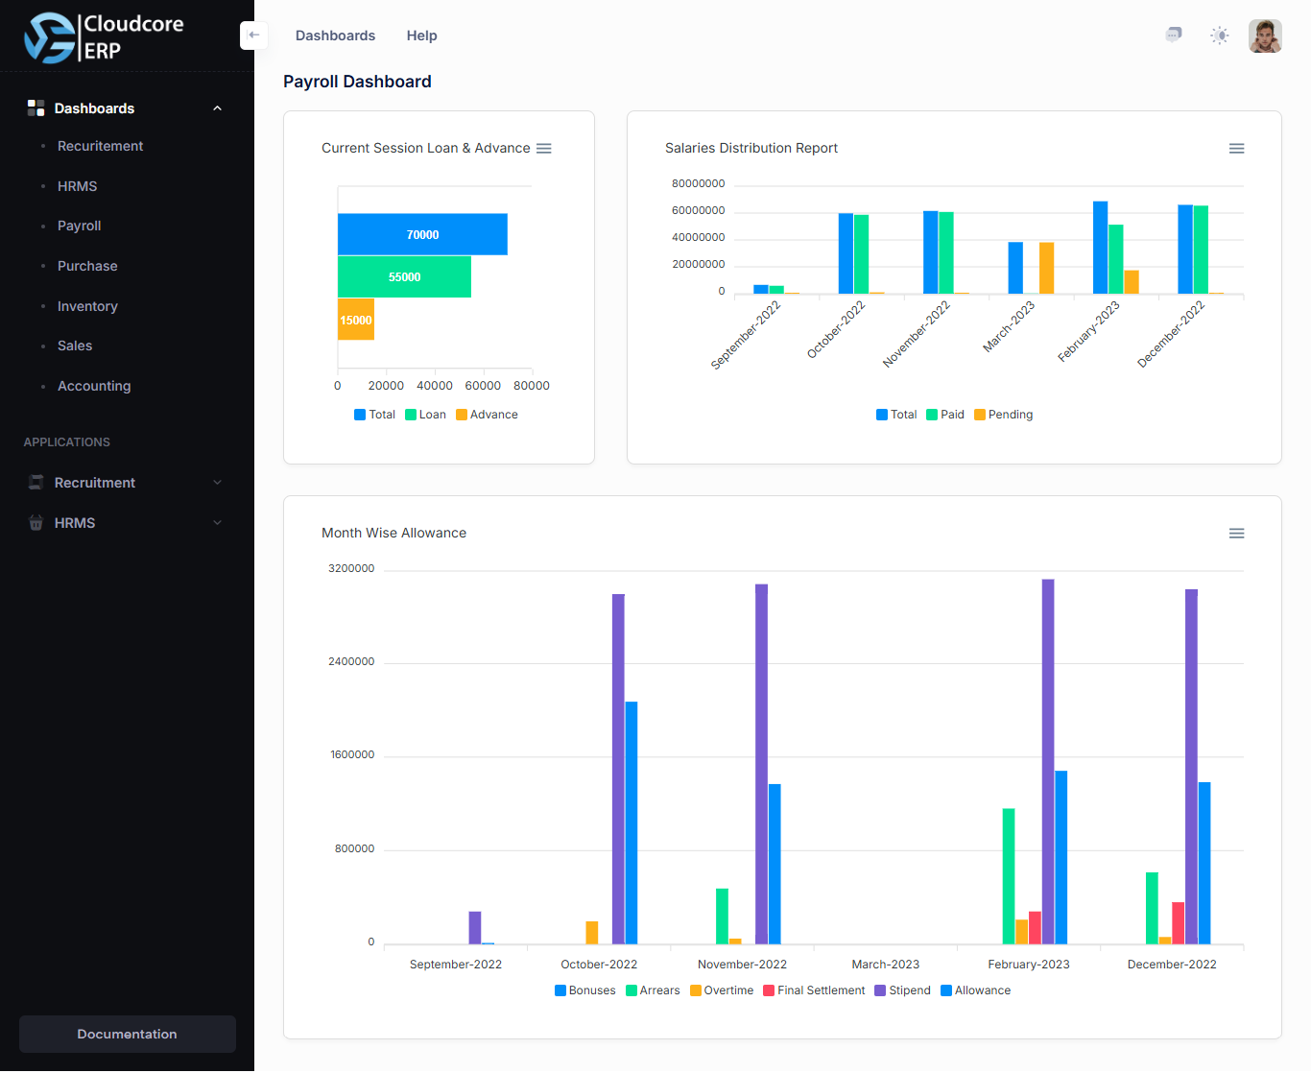Click the Cloudcore ERP logo
This screenshot has width=1311, height=1073.
click(x=104, y=37)
